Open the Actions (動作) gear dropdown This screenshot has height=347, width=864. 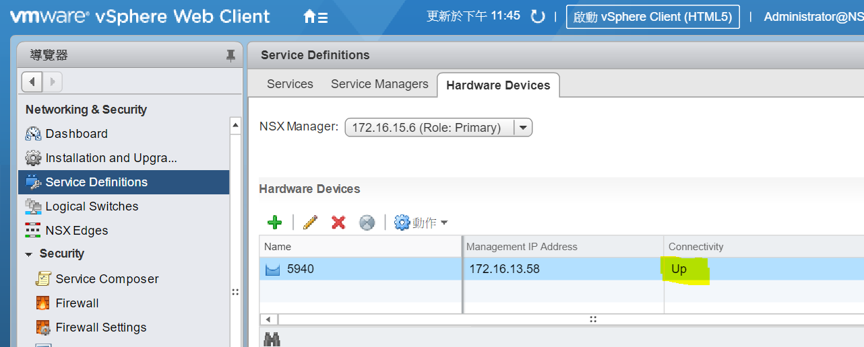(x=421, y=223)
